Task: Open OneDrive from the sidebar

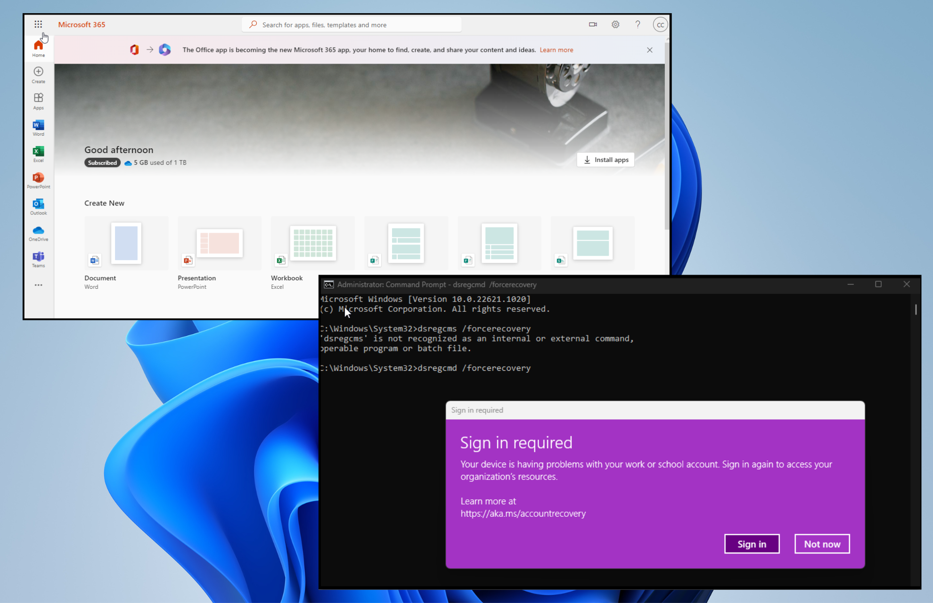Action: coord(38,233)
